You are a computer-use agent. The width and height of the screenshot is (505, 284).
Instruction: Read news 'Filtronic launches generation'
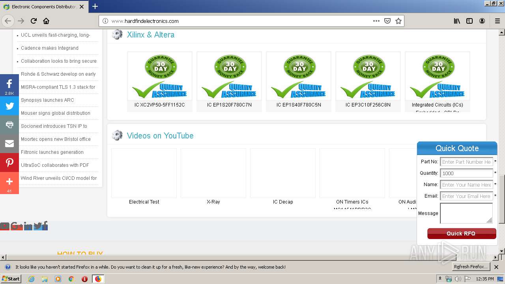tap(52, 152)
